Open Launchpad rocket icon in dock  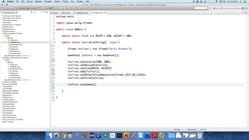[x=56, y=135]
